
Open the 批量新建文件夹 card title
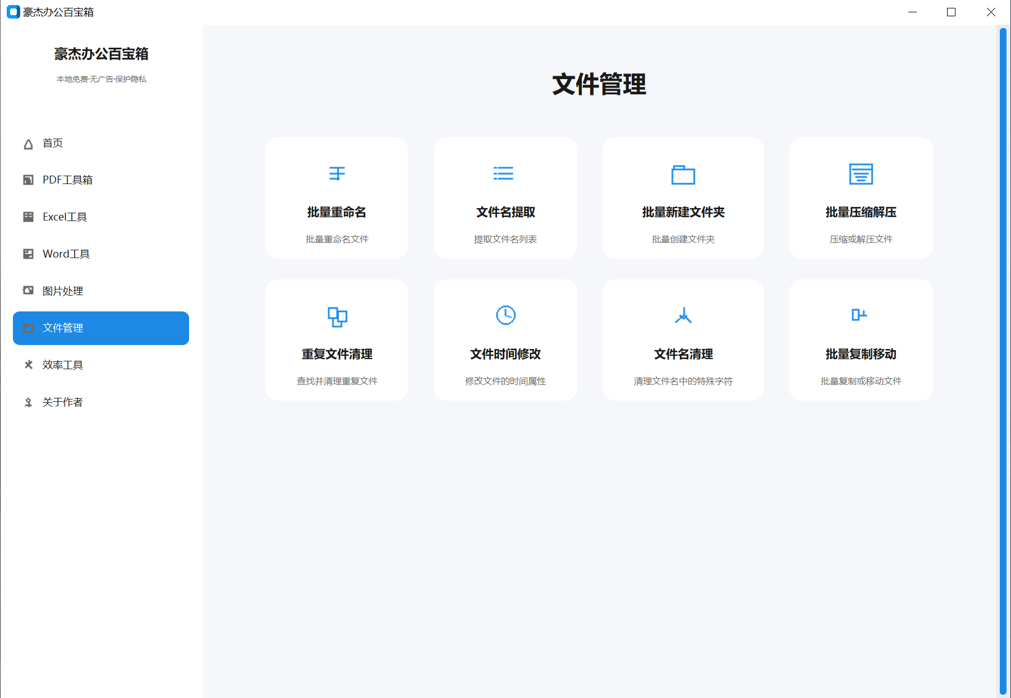click(683, 212)
